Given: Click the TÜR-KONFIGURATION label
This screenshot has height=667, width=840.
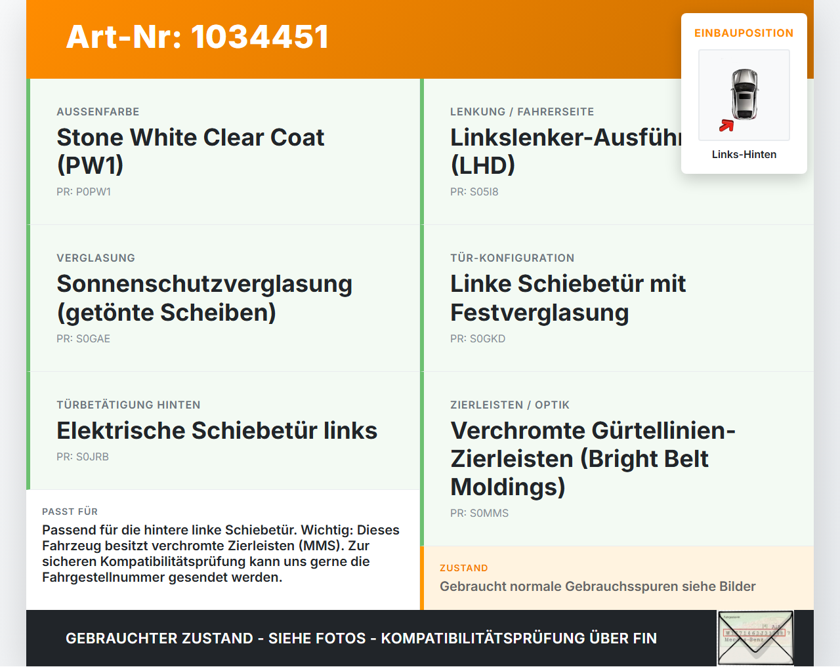Looking at the screenshot, I should click(512, 258).
